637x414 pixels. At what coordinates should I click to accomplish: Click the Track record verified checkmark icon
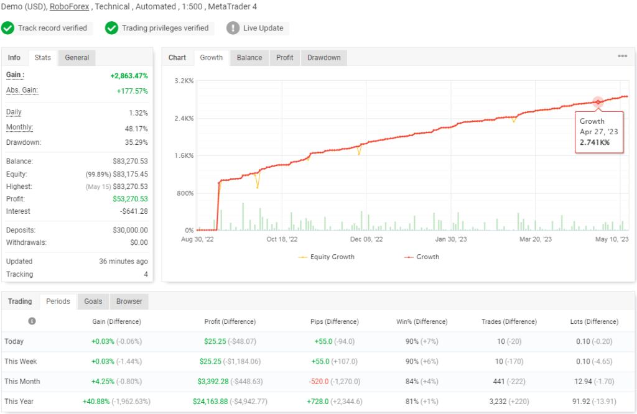[8, 28]
